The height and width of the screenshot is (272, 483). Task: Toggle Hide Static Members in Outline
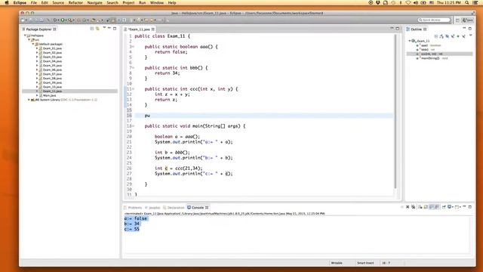click(x=453, y=36)
